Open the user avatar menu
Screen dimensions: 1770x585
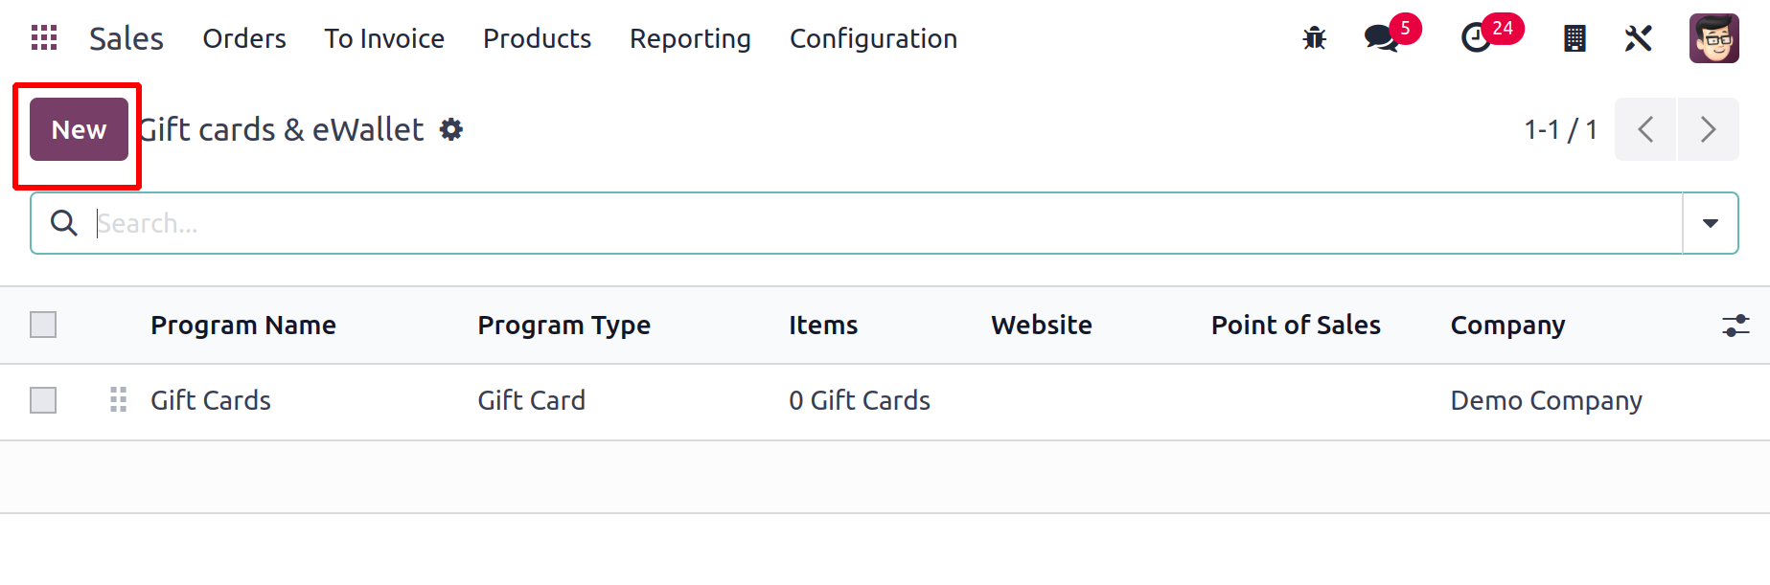tap(1714, 38)
